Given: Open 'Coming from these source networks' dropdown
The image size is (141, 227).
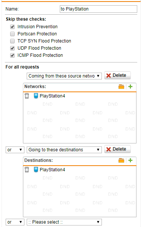Looking at the screenshot, I should coord(64,76).
